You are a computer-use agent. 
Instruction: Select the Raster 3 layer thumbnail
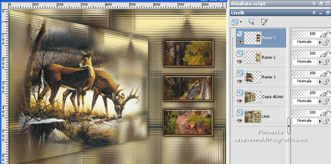[x=253, y=38]
